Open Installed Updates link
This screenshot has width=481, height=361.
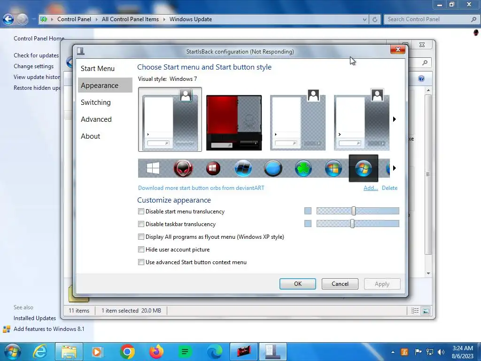[x=35, y=318]
